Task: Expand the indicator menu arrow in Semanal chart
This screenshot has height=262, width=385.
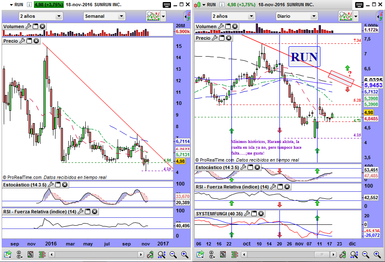Action: [163, 17]
